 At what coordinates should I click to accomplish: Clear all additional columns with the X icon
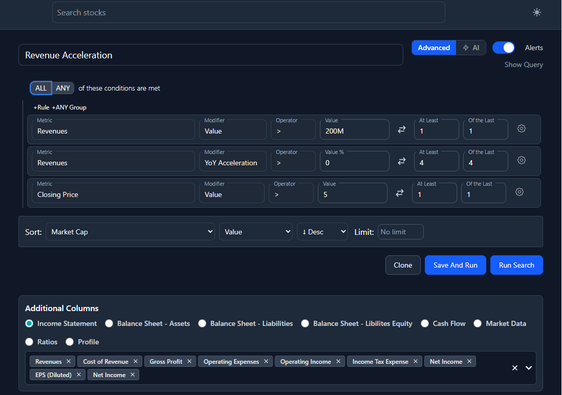pos(514,368)
